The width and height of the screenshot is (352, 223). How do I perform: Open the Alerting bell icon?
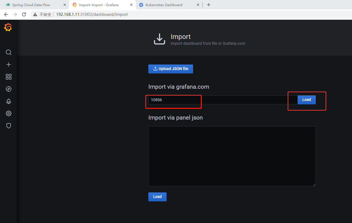[9, 101]
